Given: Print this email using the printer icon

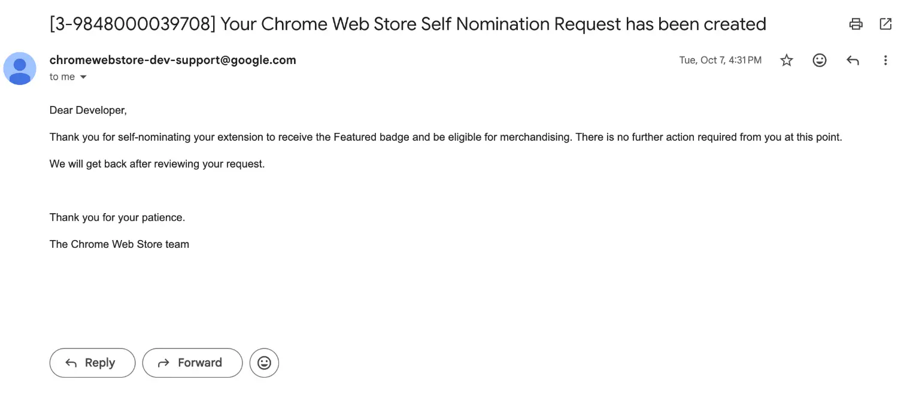Looking at the screenshot, I should click(x=856, y=24).
